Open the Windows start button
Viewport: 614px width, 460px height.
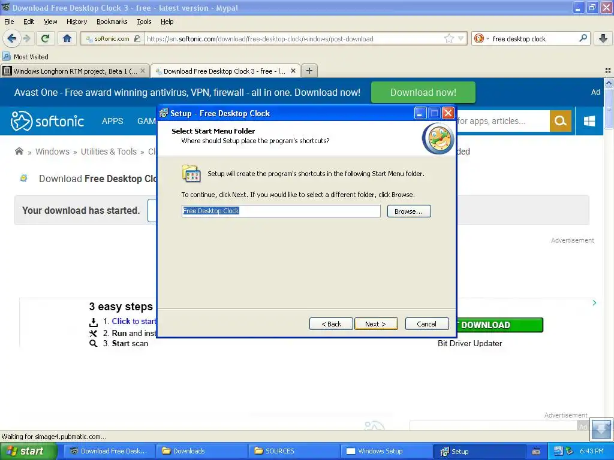pyautogui.click(x=28, y=451)
